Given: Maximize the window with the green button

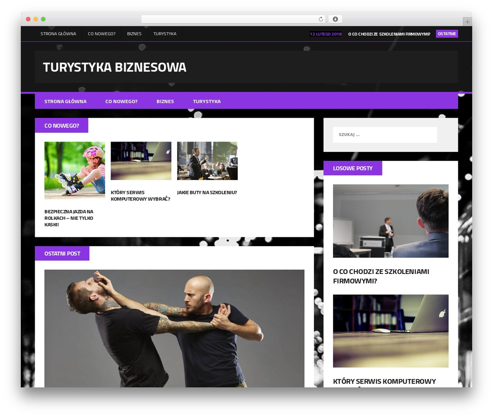Looking at the screenshot, I should pos(43,19).
